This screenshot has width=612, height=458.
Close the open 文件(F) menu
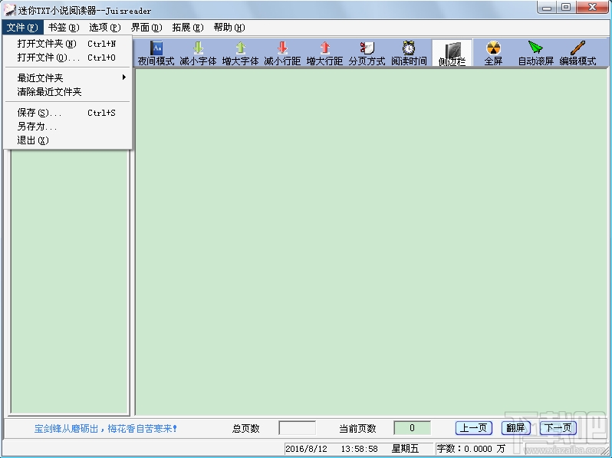[x=22, y=28]
